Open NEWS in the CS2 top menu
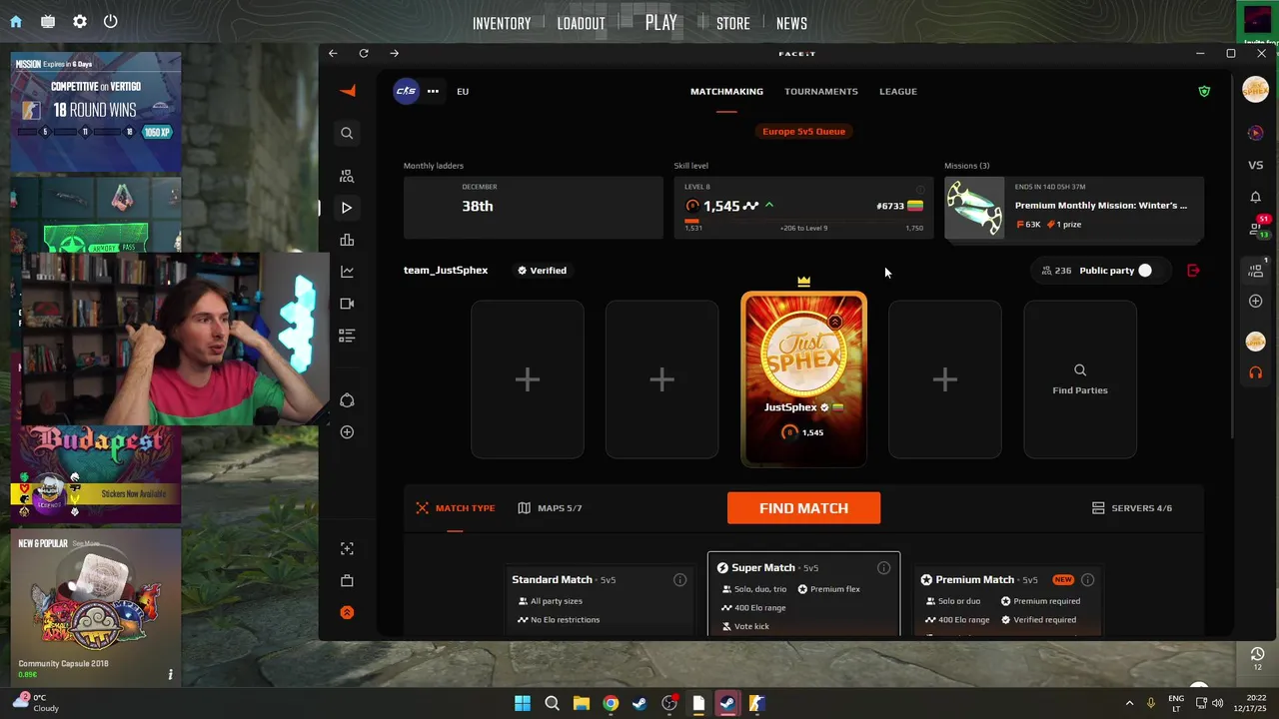Image resolution: width=1279 pixels, height=719 pixels. (791, 23)
